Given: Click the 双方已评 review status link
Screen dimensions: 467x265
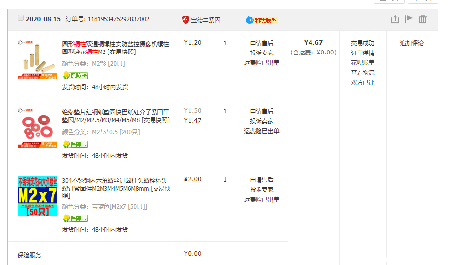Looking at the screenshot, I should coord(363,83).
